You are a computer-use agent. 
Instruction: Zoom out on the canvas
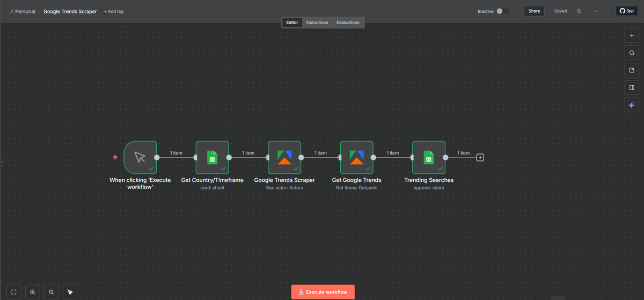(51, 292)
